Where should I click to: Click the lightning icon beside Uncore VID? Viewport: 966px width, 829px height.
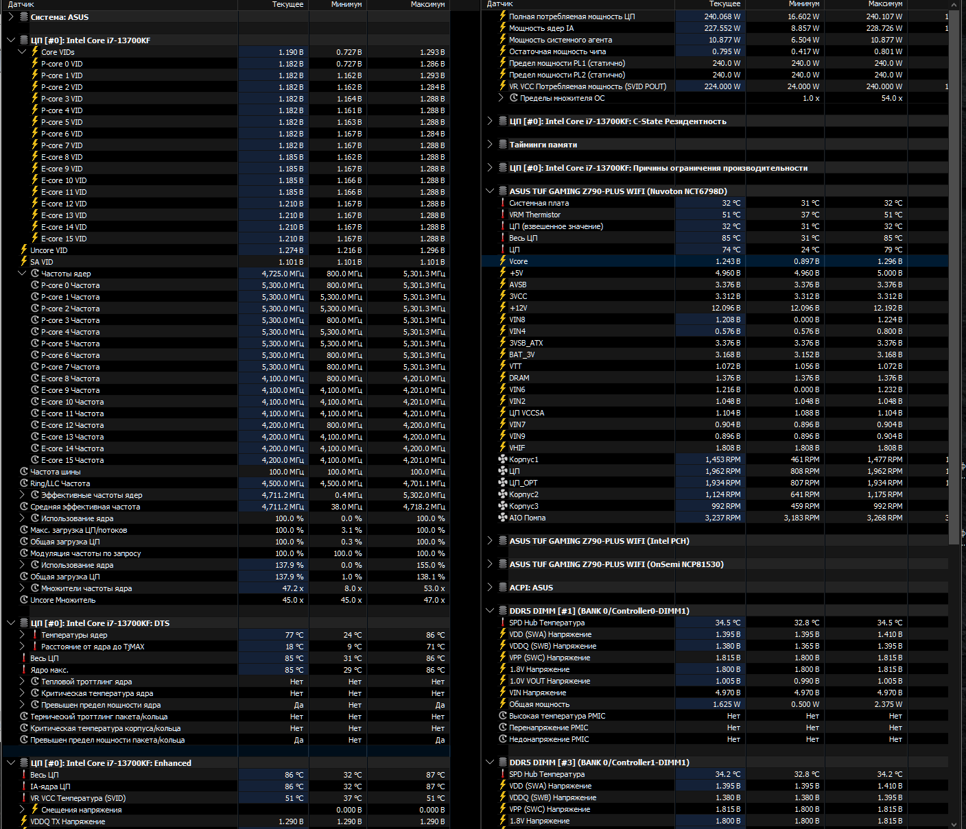point(24,250)
